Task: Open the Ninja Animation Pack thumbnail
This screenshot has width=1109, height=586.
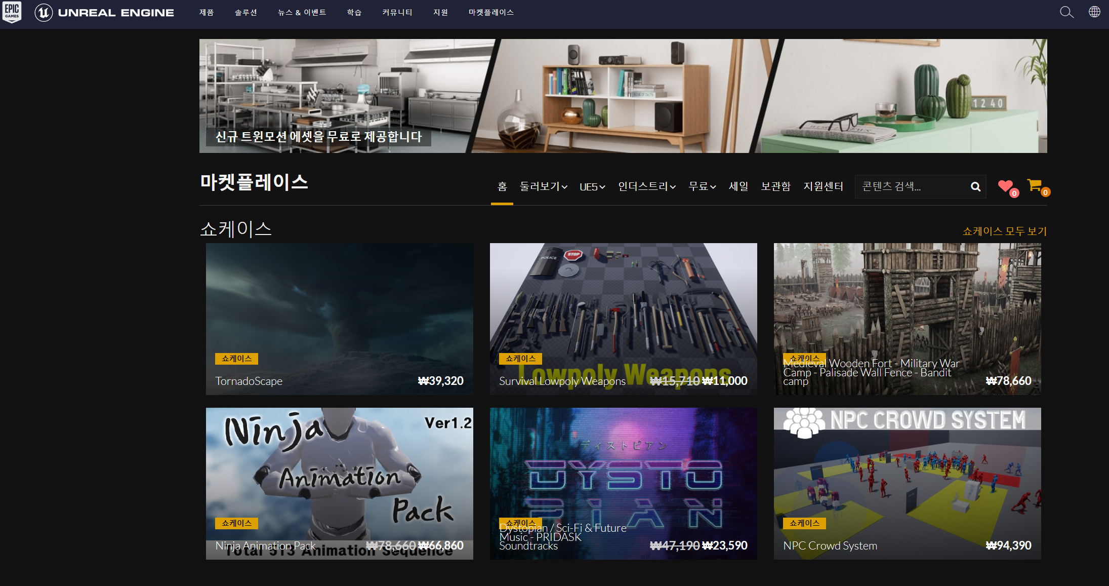Action: [340, 484]
